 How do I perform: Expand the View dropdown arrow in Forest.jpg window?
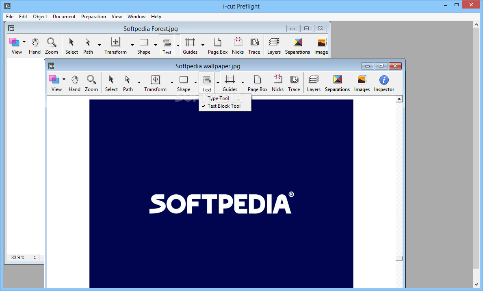pos(24,42)
